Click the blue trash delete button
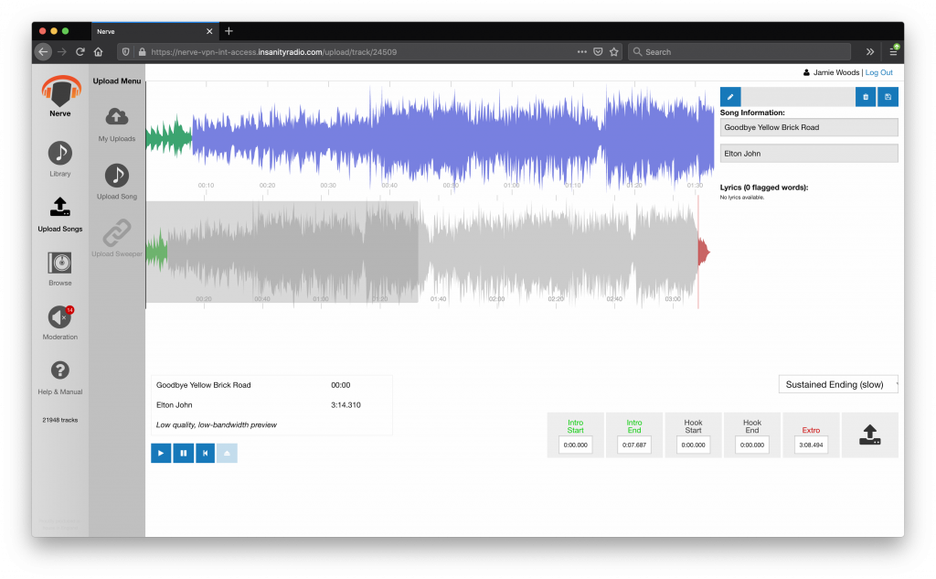This screenshot has width=936, height=579. pos(866,97)
